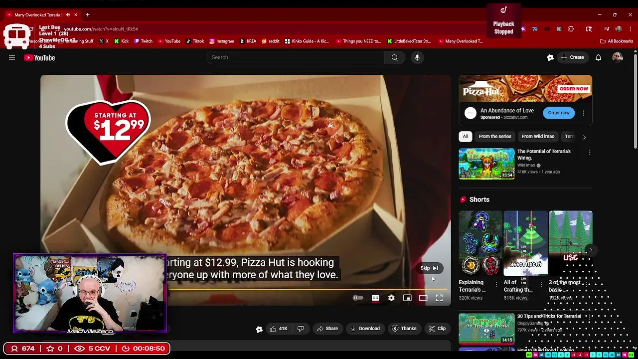Show next Shorts with arrow button
The width and height of the screenshot is (638, 359).
(591, 250)
